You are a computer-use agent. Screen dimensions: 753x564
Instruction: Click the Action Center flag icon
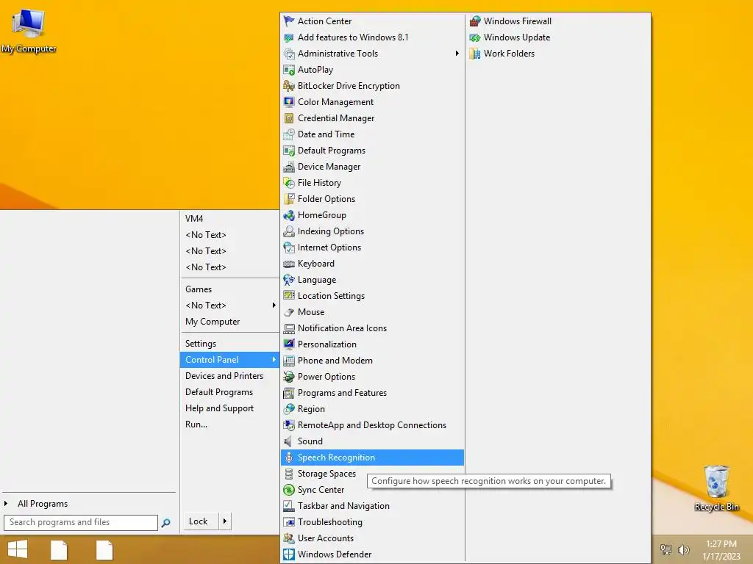288,21
